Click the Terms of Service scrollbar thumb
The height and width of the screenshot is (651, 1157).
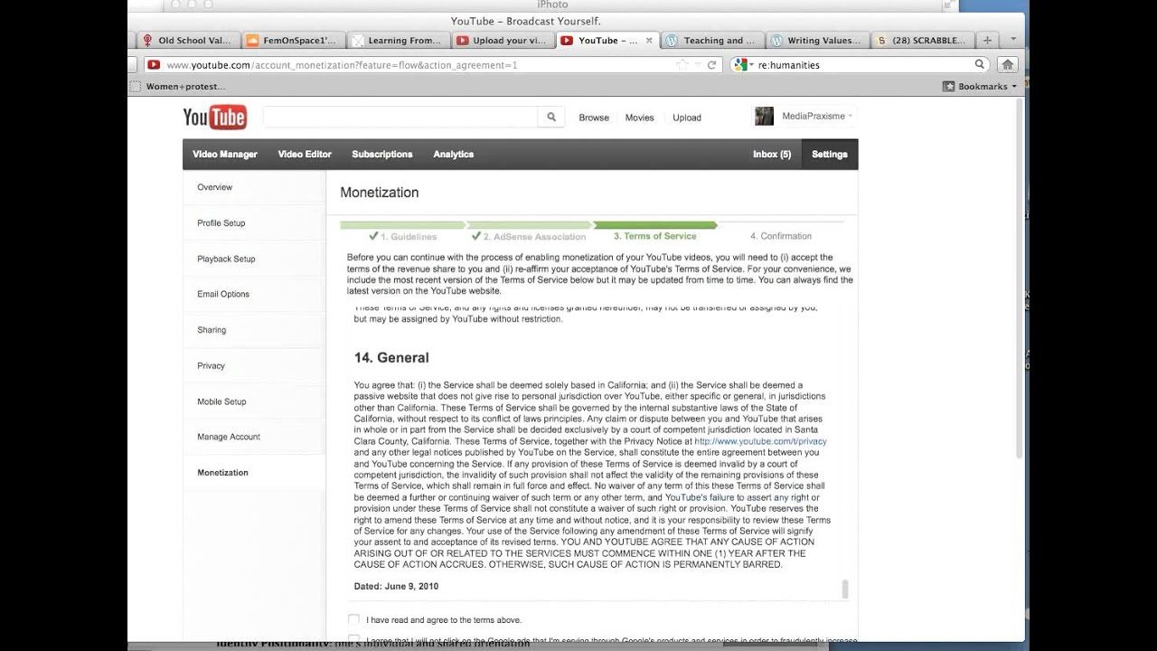(845, 589)
